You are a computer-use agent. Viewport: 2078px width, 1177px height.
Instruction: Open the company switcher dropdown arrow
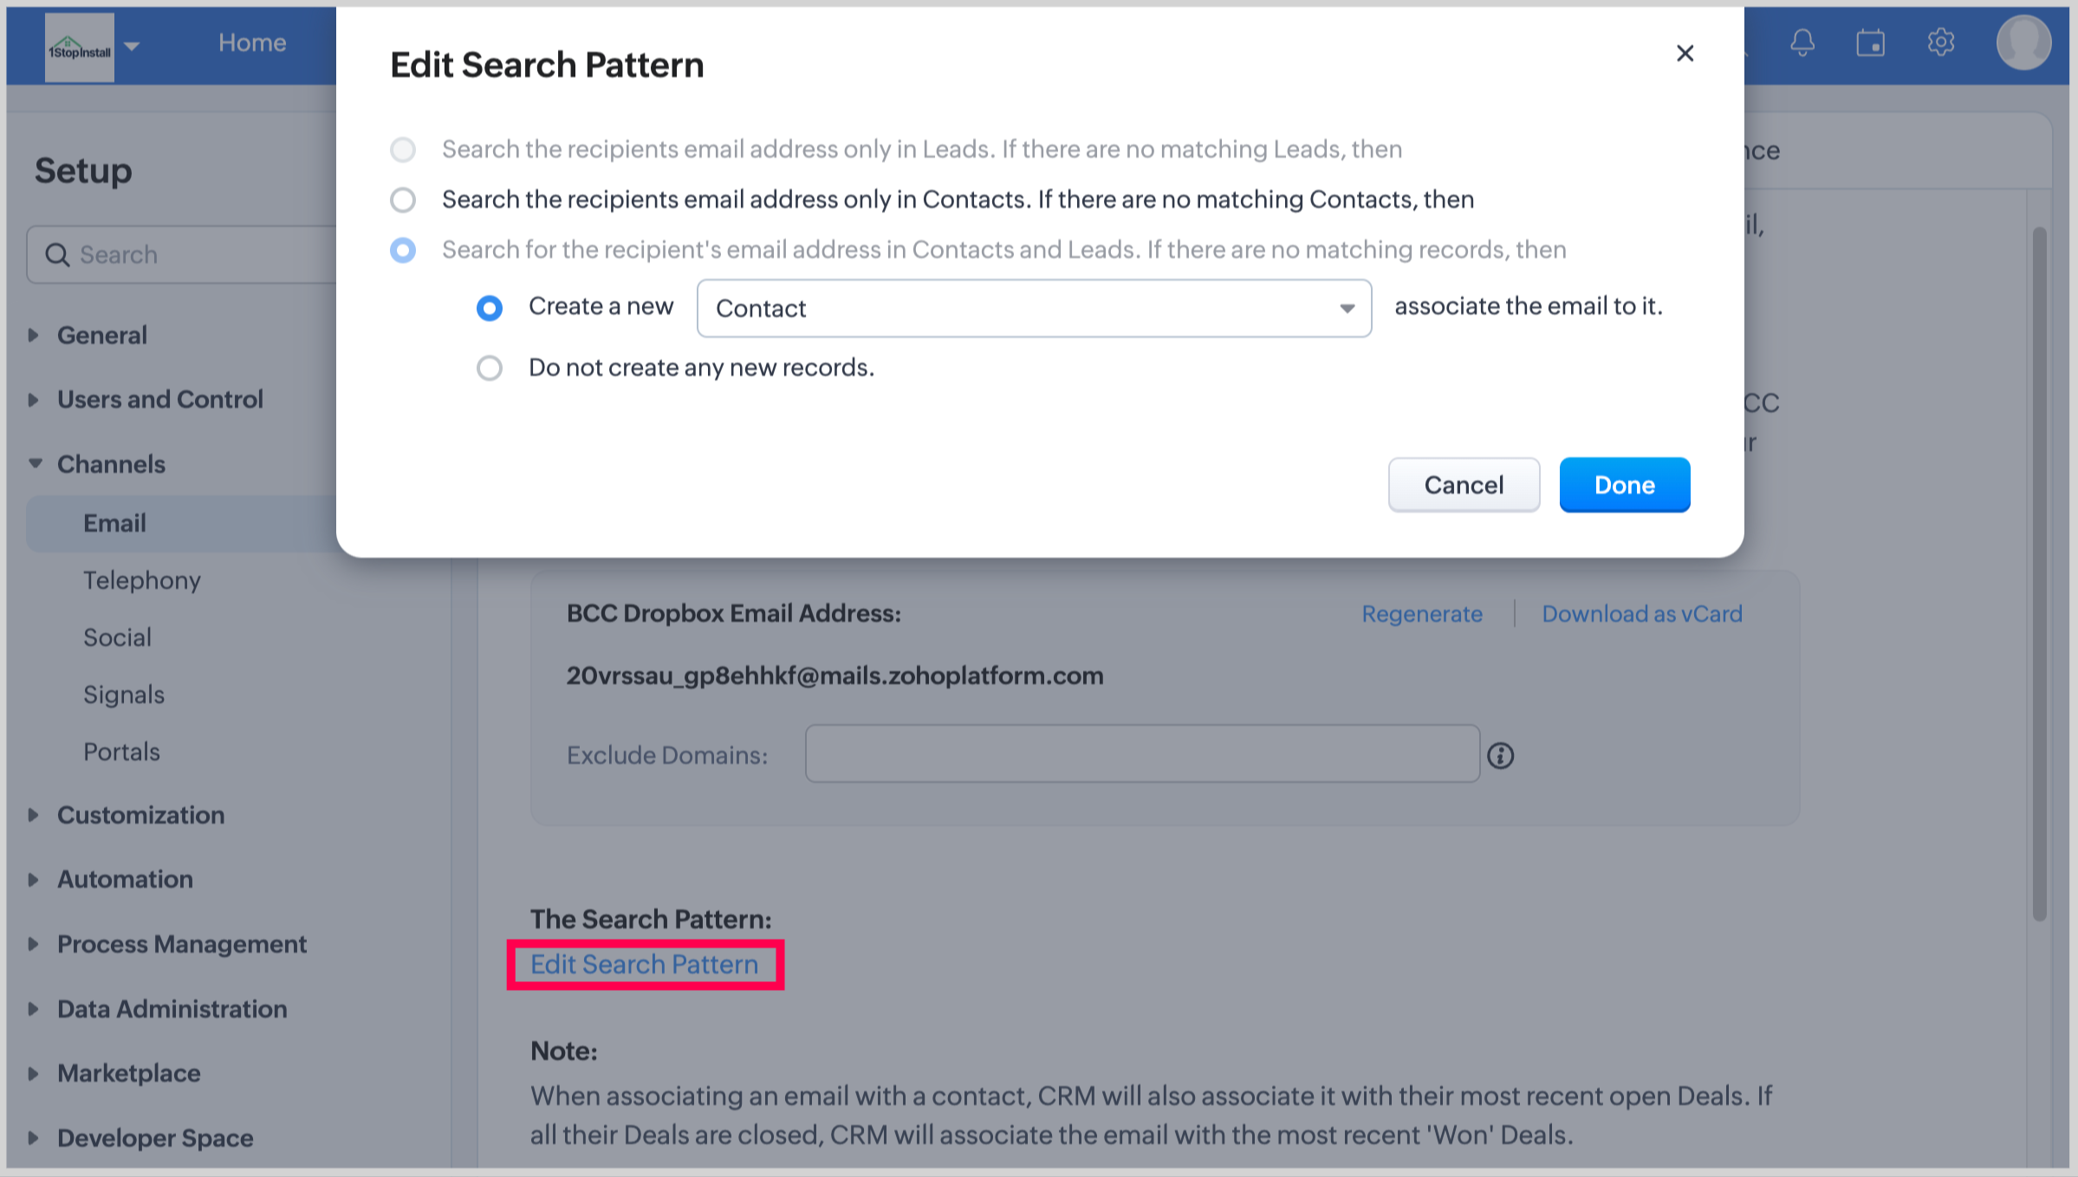click(132, 46)
